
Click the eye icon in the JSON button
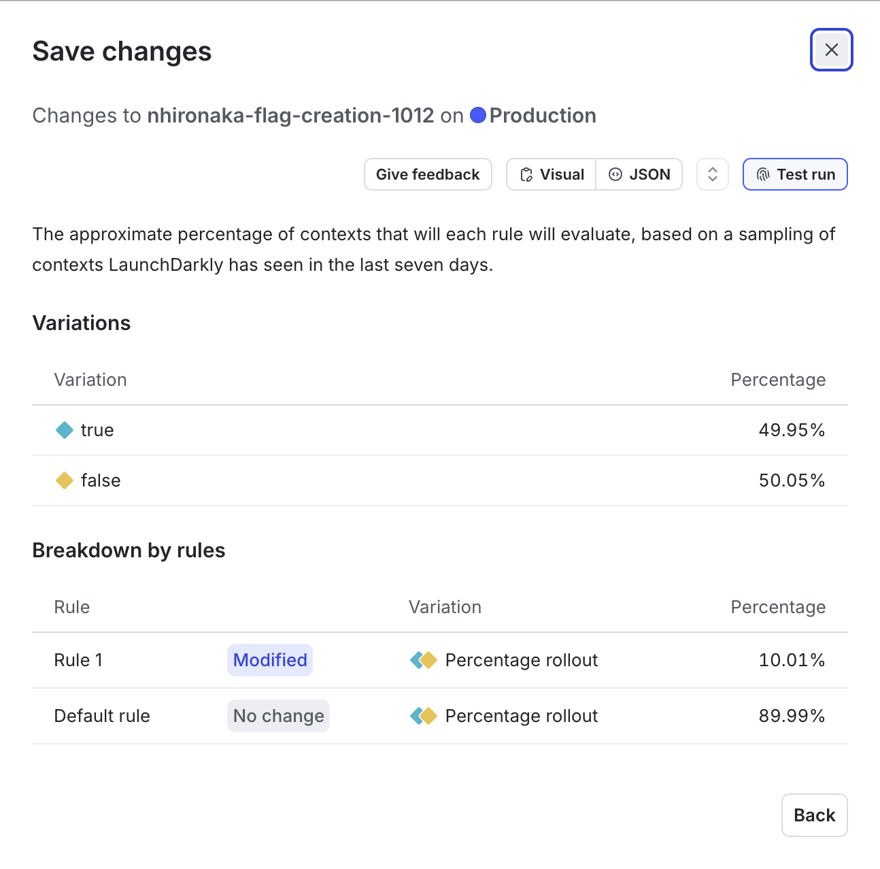click(x=615, y=174)
